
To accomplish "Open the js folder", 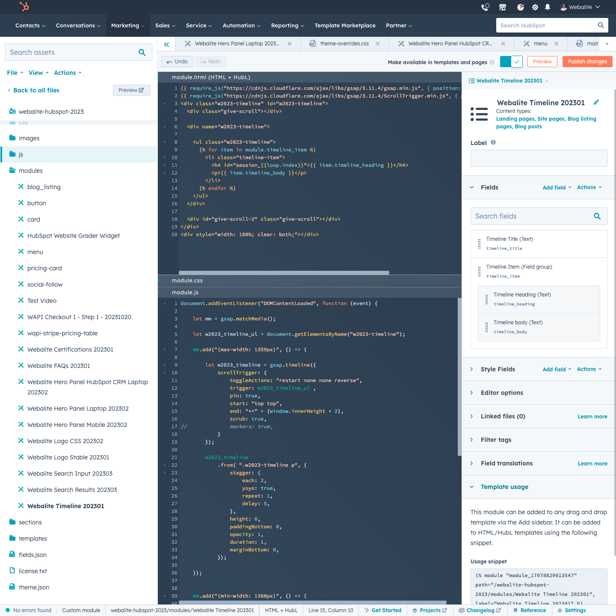I will 79,154.
